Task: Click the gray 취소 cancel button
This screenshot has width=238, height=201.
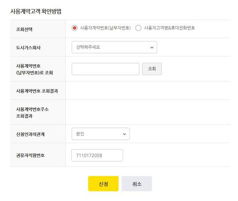Action: [137, 184]
